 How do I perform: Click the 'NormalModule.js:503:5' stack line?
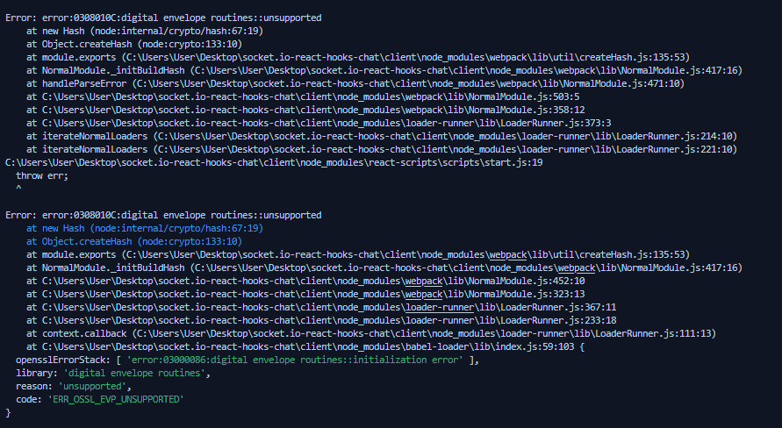303,96
